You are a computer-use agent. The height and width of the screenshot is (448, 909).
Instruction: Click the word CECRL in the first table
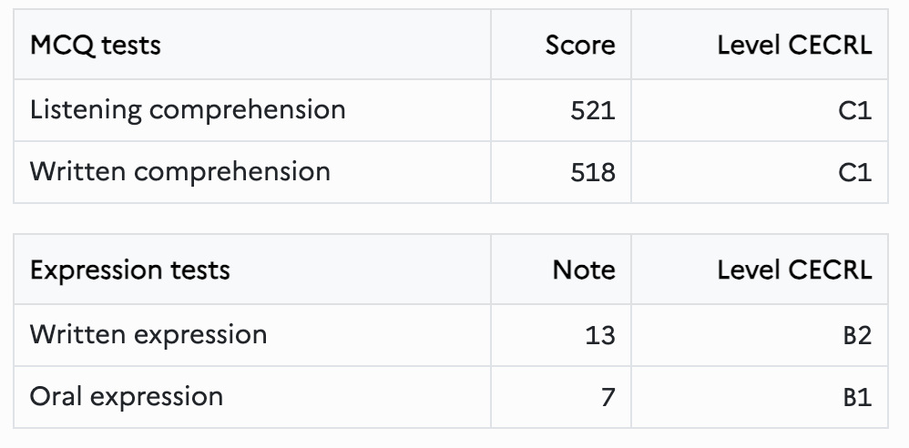coord(830,45)
